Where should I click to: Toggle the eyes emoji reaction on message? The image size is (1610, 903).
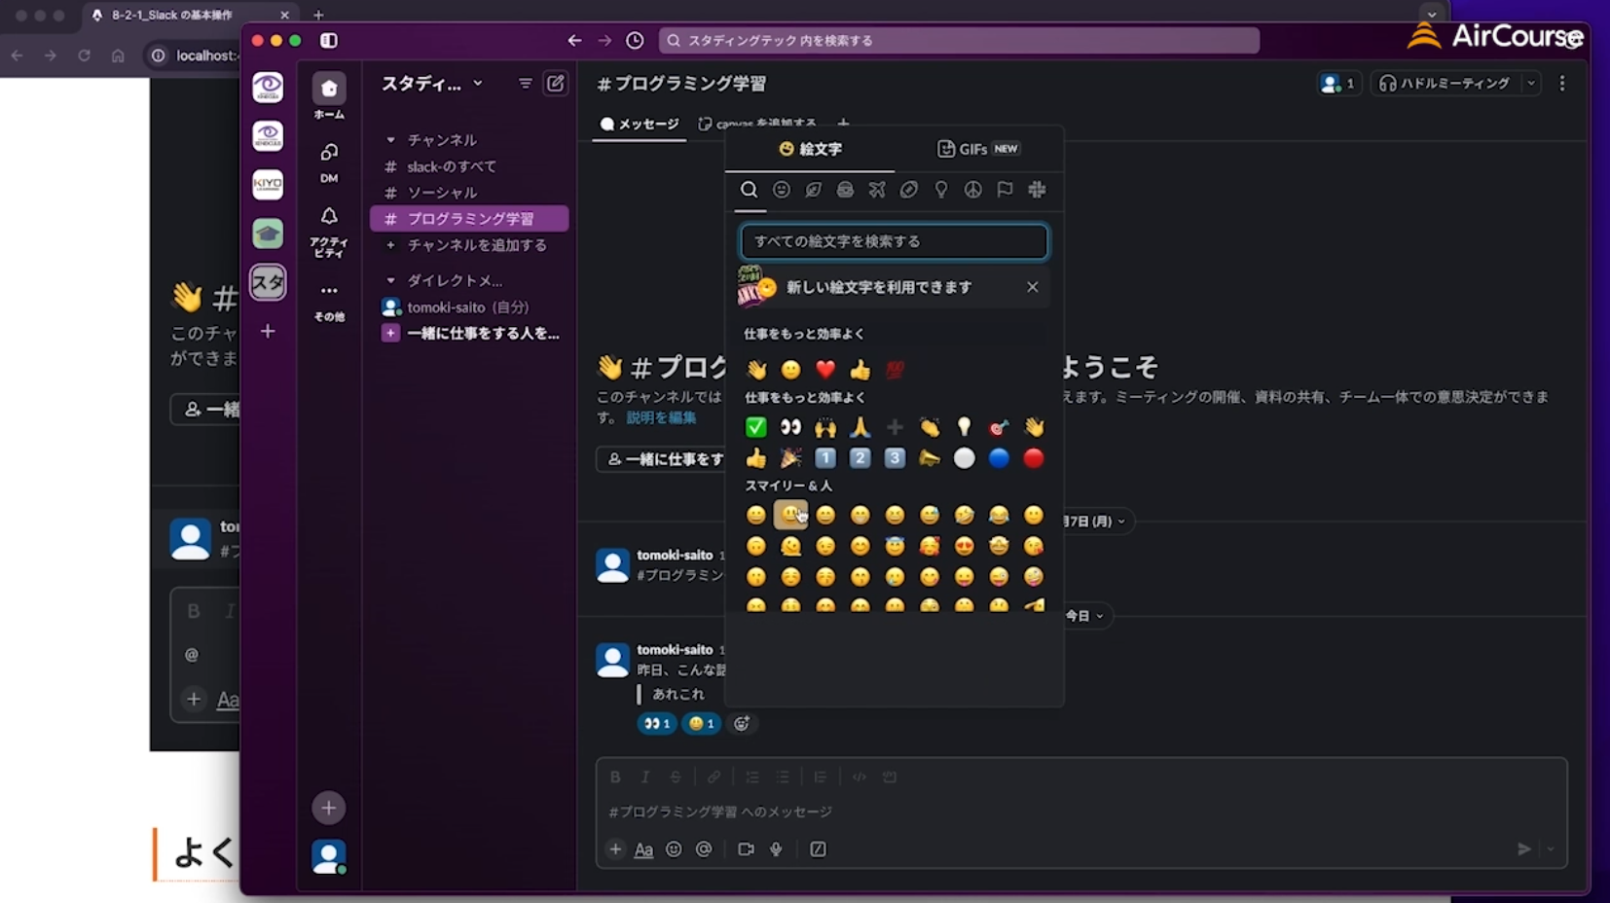tap(657, 723)
